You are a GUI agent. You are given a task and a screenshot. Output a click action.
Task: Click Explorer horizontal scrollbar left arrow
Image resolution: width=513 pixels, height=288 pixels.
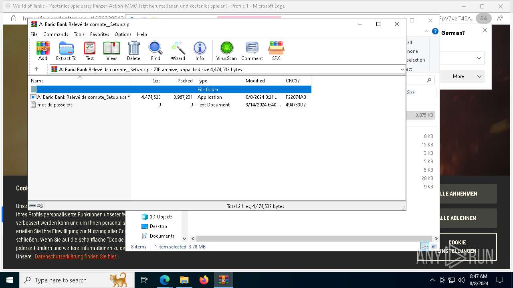(x=193, y=238)
